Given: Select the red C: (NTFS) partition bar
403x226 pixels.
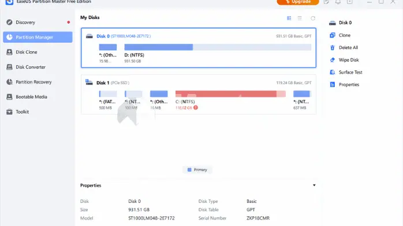Looking at the screenshot, I should pyautogui.click(x=230, y=94).
